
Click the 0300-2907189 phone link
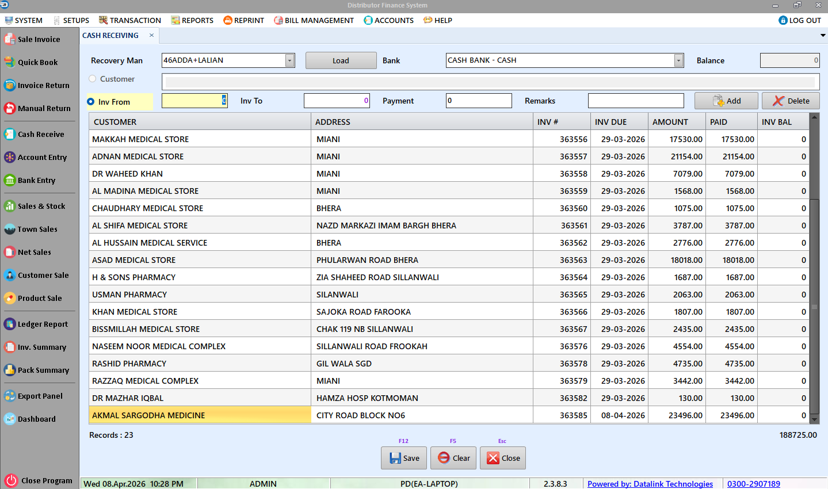click(754, 484)
